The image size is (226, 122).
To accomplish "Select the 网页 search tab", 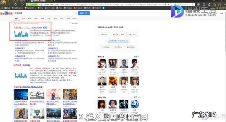I will tap(17, 19).
